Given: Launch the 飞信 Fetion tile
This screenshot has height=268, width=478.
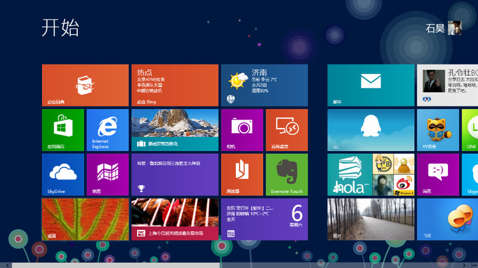Looking at the screenshot, I should click(447, 219).
